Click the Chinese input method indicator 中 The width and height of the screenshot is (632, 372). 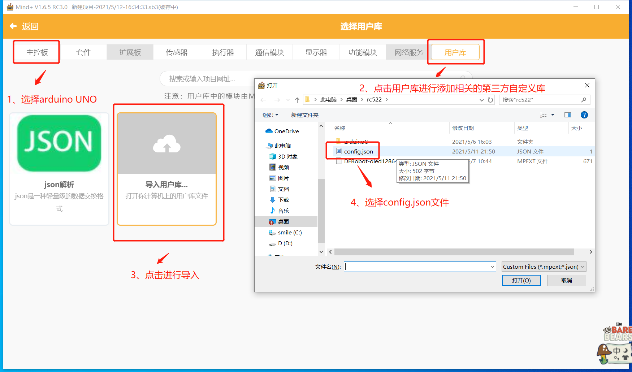[x=617, y=351]
